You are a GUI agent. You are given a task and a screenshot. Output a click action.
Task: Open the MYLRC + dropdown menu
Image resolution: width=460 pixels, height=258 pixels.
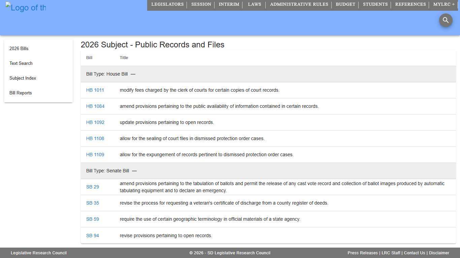click(444, 4)
